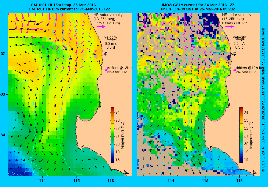
Task: Click "0.5m/s (1kt 12h)" in OM_fc01 panel
Action: click(107, 23)
